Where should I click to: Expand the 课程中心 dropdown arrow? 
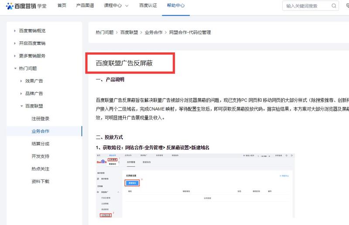[127, 6]
